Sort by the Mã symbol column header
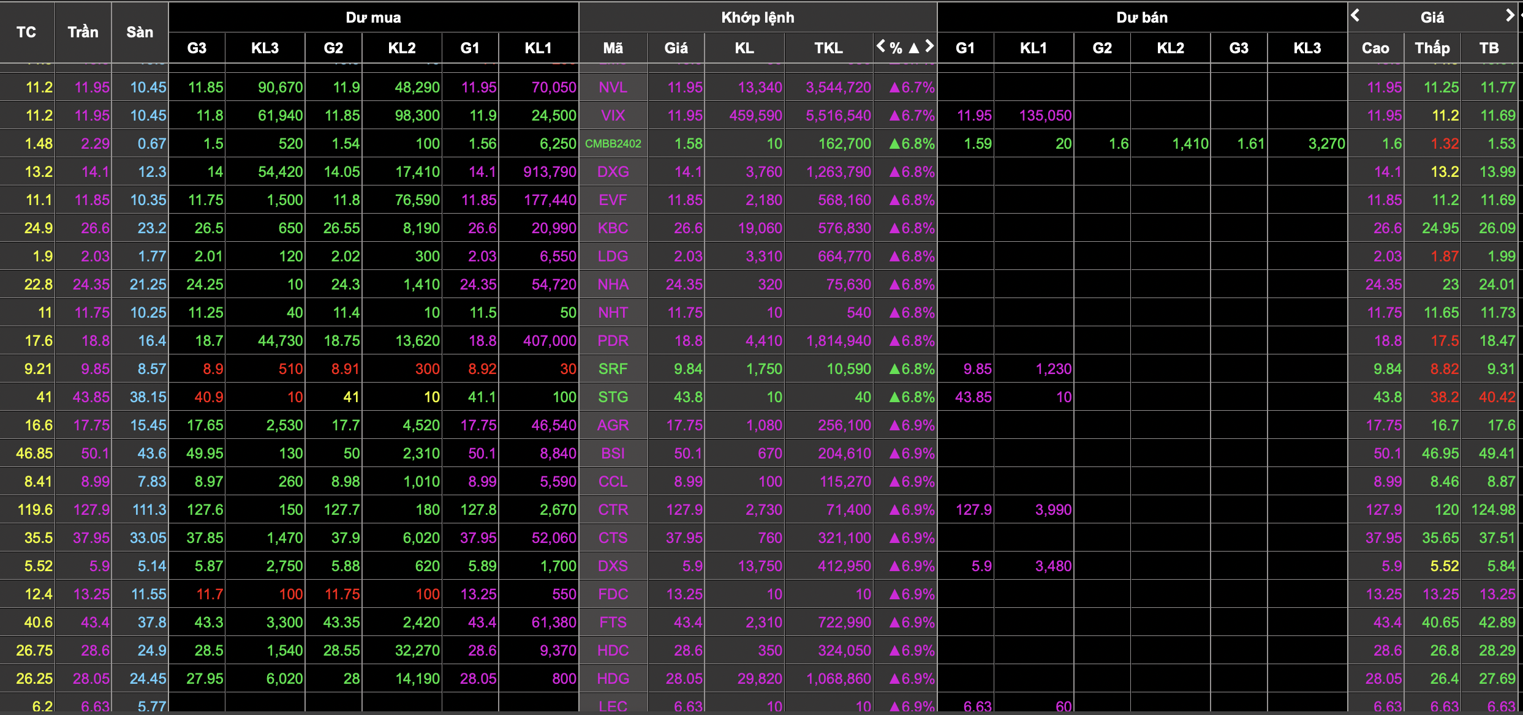This screenshot has width=1523, height=715. point(613,48)
